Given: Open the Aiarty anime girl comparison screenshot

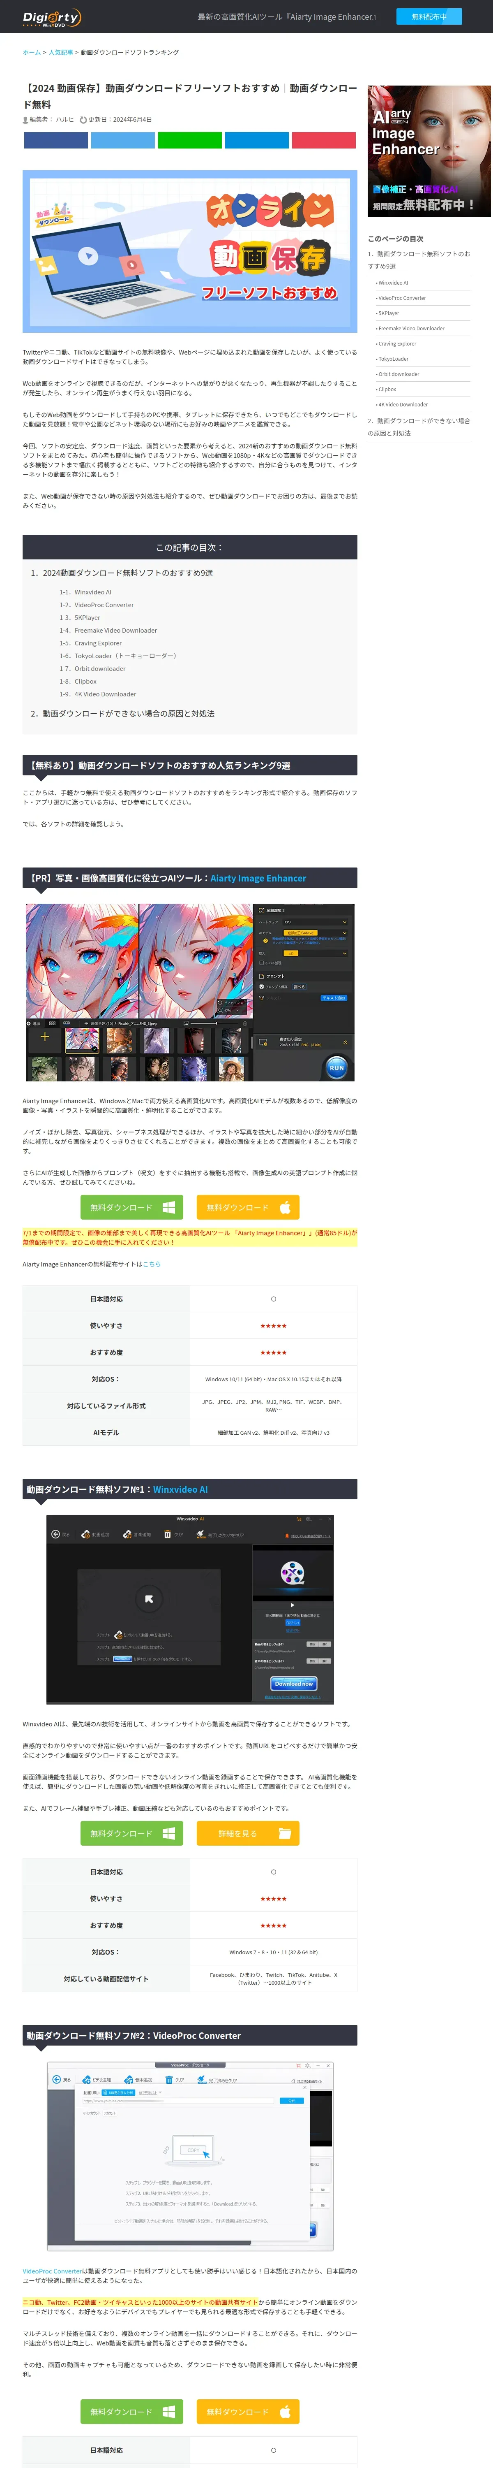Looking at the screenshot, I should pos(189,993).
